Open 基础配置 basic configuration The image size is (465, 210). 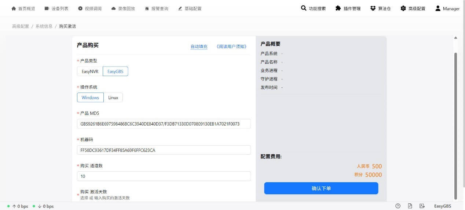(x=190, y=8)
